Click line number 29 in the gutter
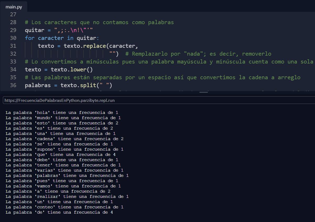The height and width of the screenshot is (222, 315). coord(13,30)
